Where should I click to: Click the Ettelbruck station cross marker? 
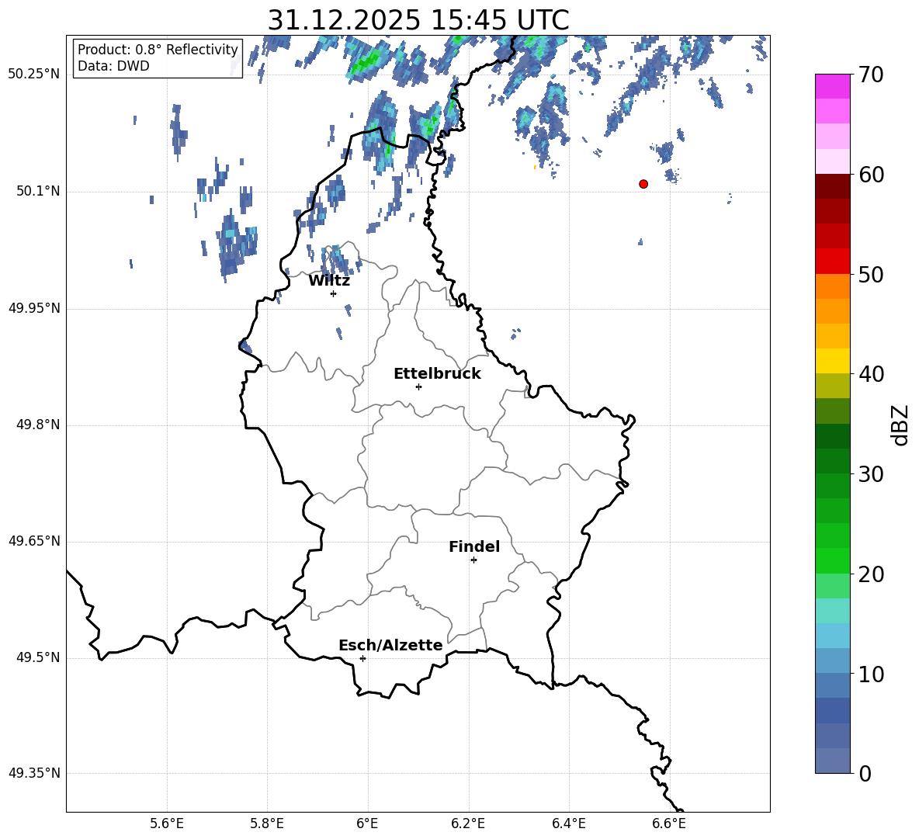pyautogui.click(x=418, y=387)
